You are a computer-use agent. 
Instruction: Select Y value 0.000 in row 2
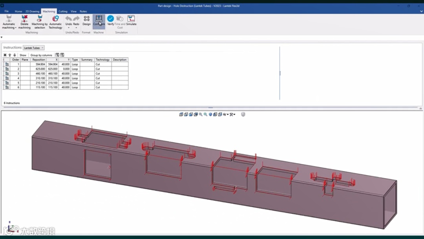coord(65,69)
